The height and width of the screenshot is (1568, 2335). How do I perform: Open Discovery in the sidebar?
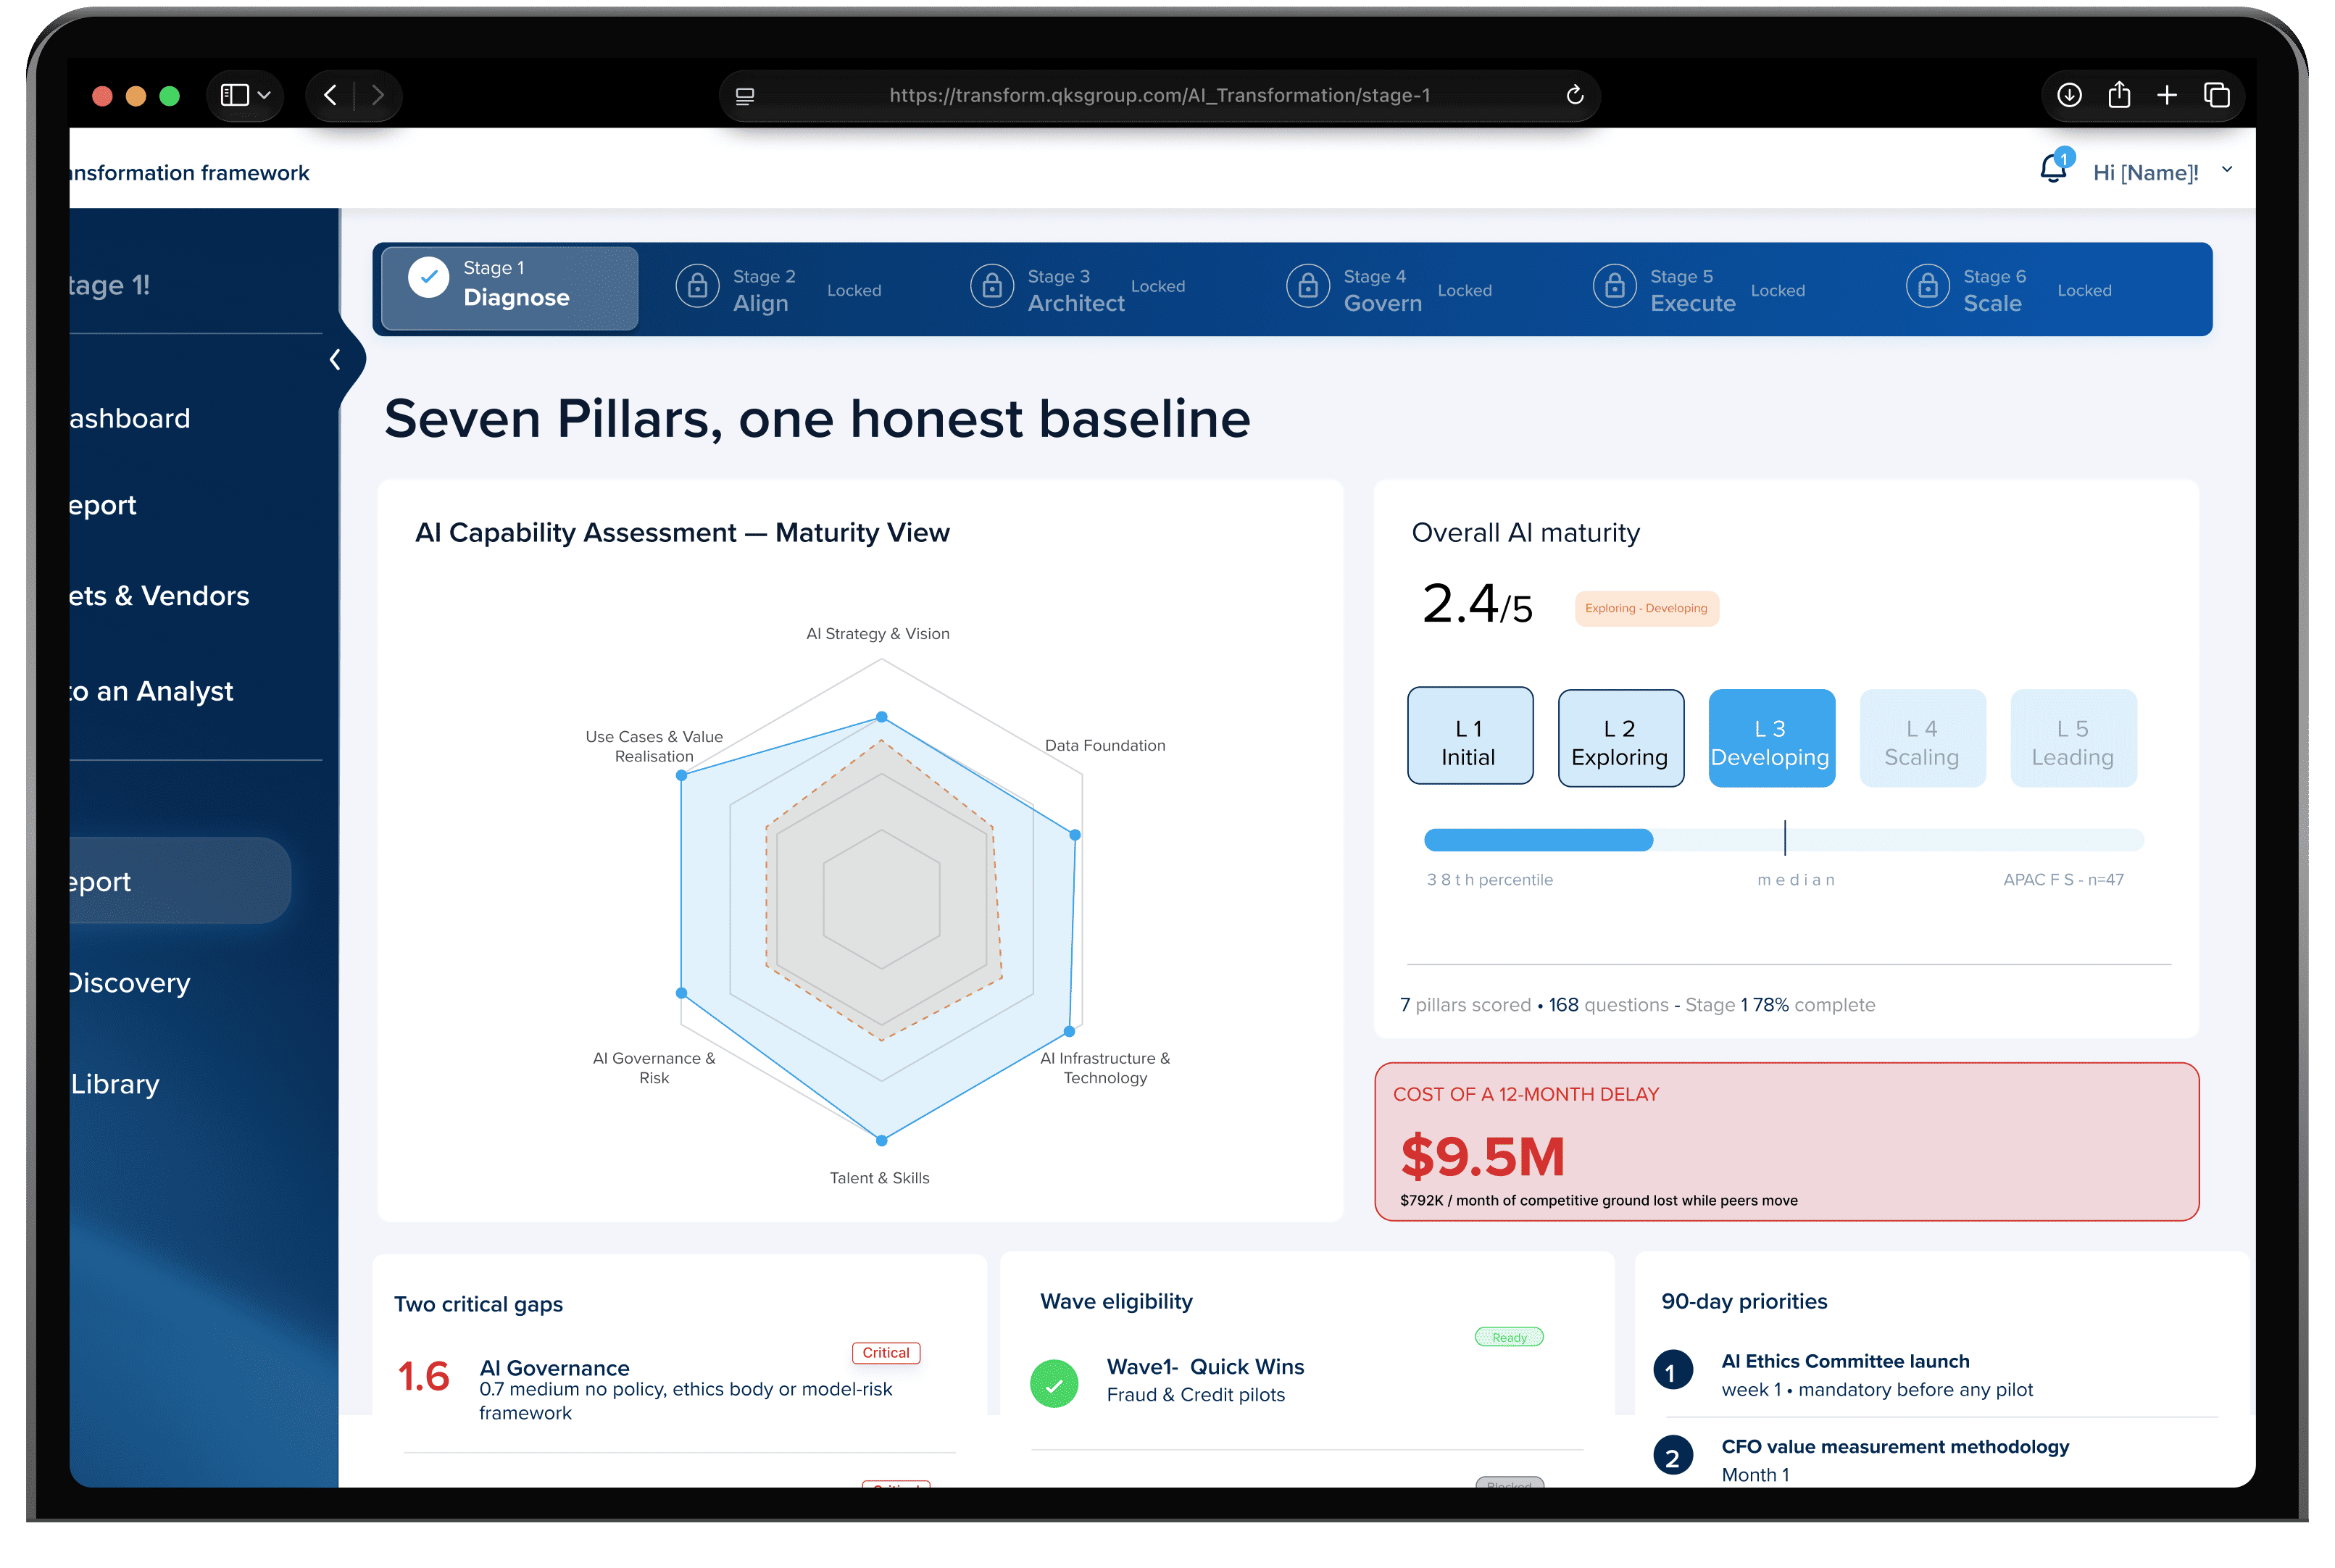coord(128,983)
